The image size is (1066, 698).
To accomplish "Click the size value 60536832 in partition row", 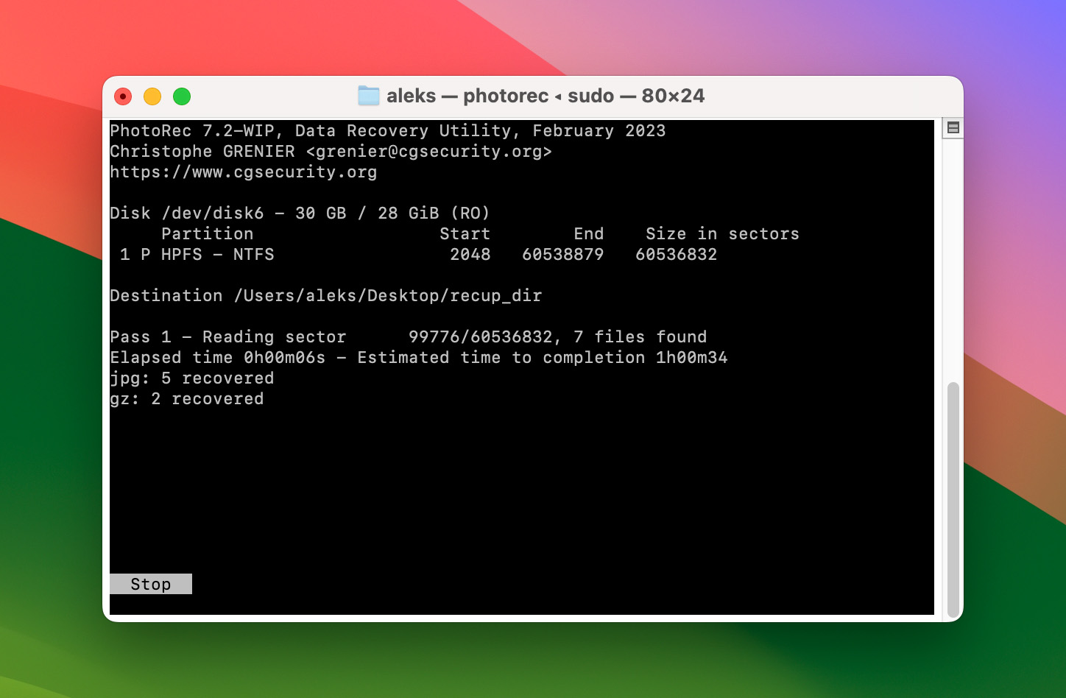I will coord(677,255).
